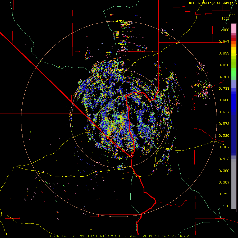
Task: Click the [CC] legend heading
Action: (x=226, y=18)
